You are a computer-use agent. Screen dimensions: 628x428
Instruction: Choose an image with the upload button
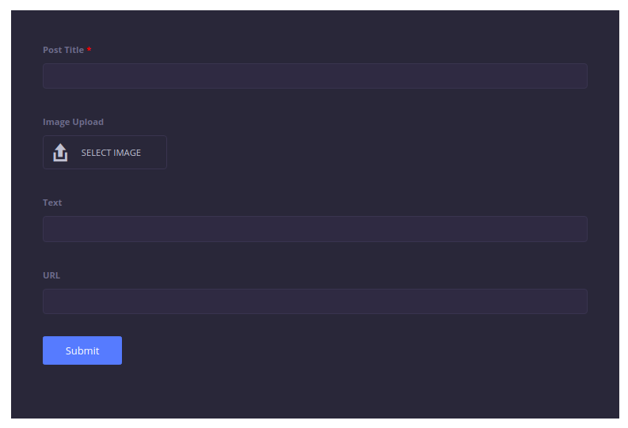click(x=105, y=153)
